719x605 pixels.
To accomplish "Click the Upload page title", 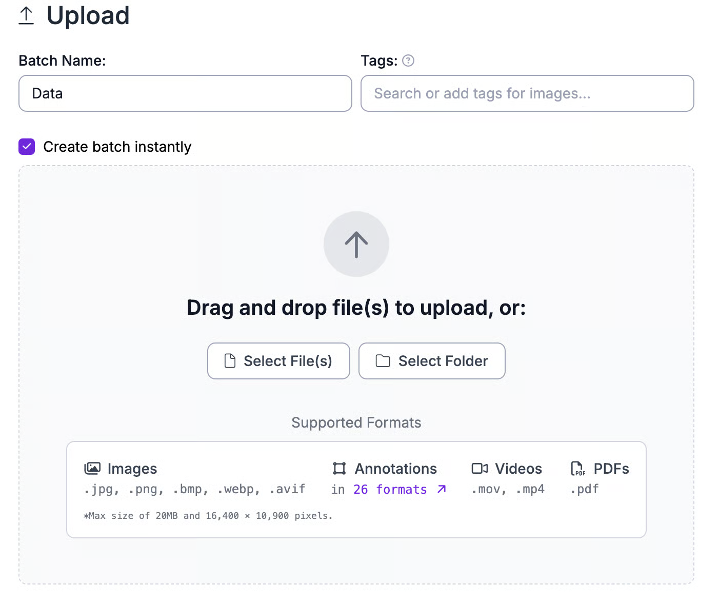I will (88, 16).
